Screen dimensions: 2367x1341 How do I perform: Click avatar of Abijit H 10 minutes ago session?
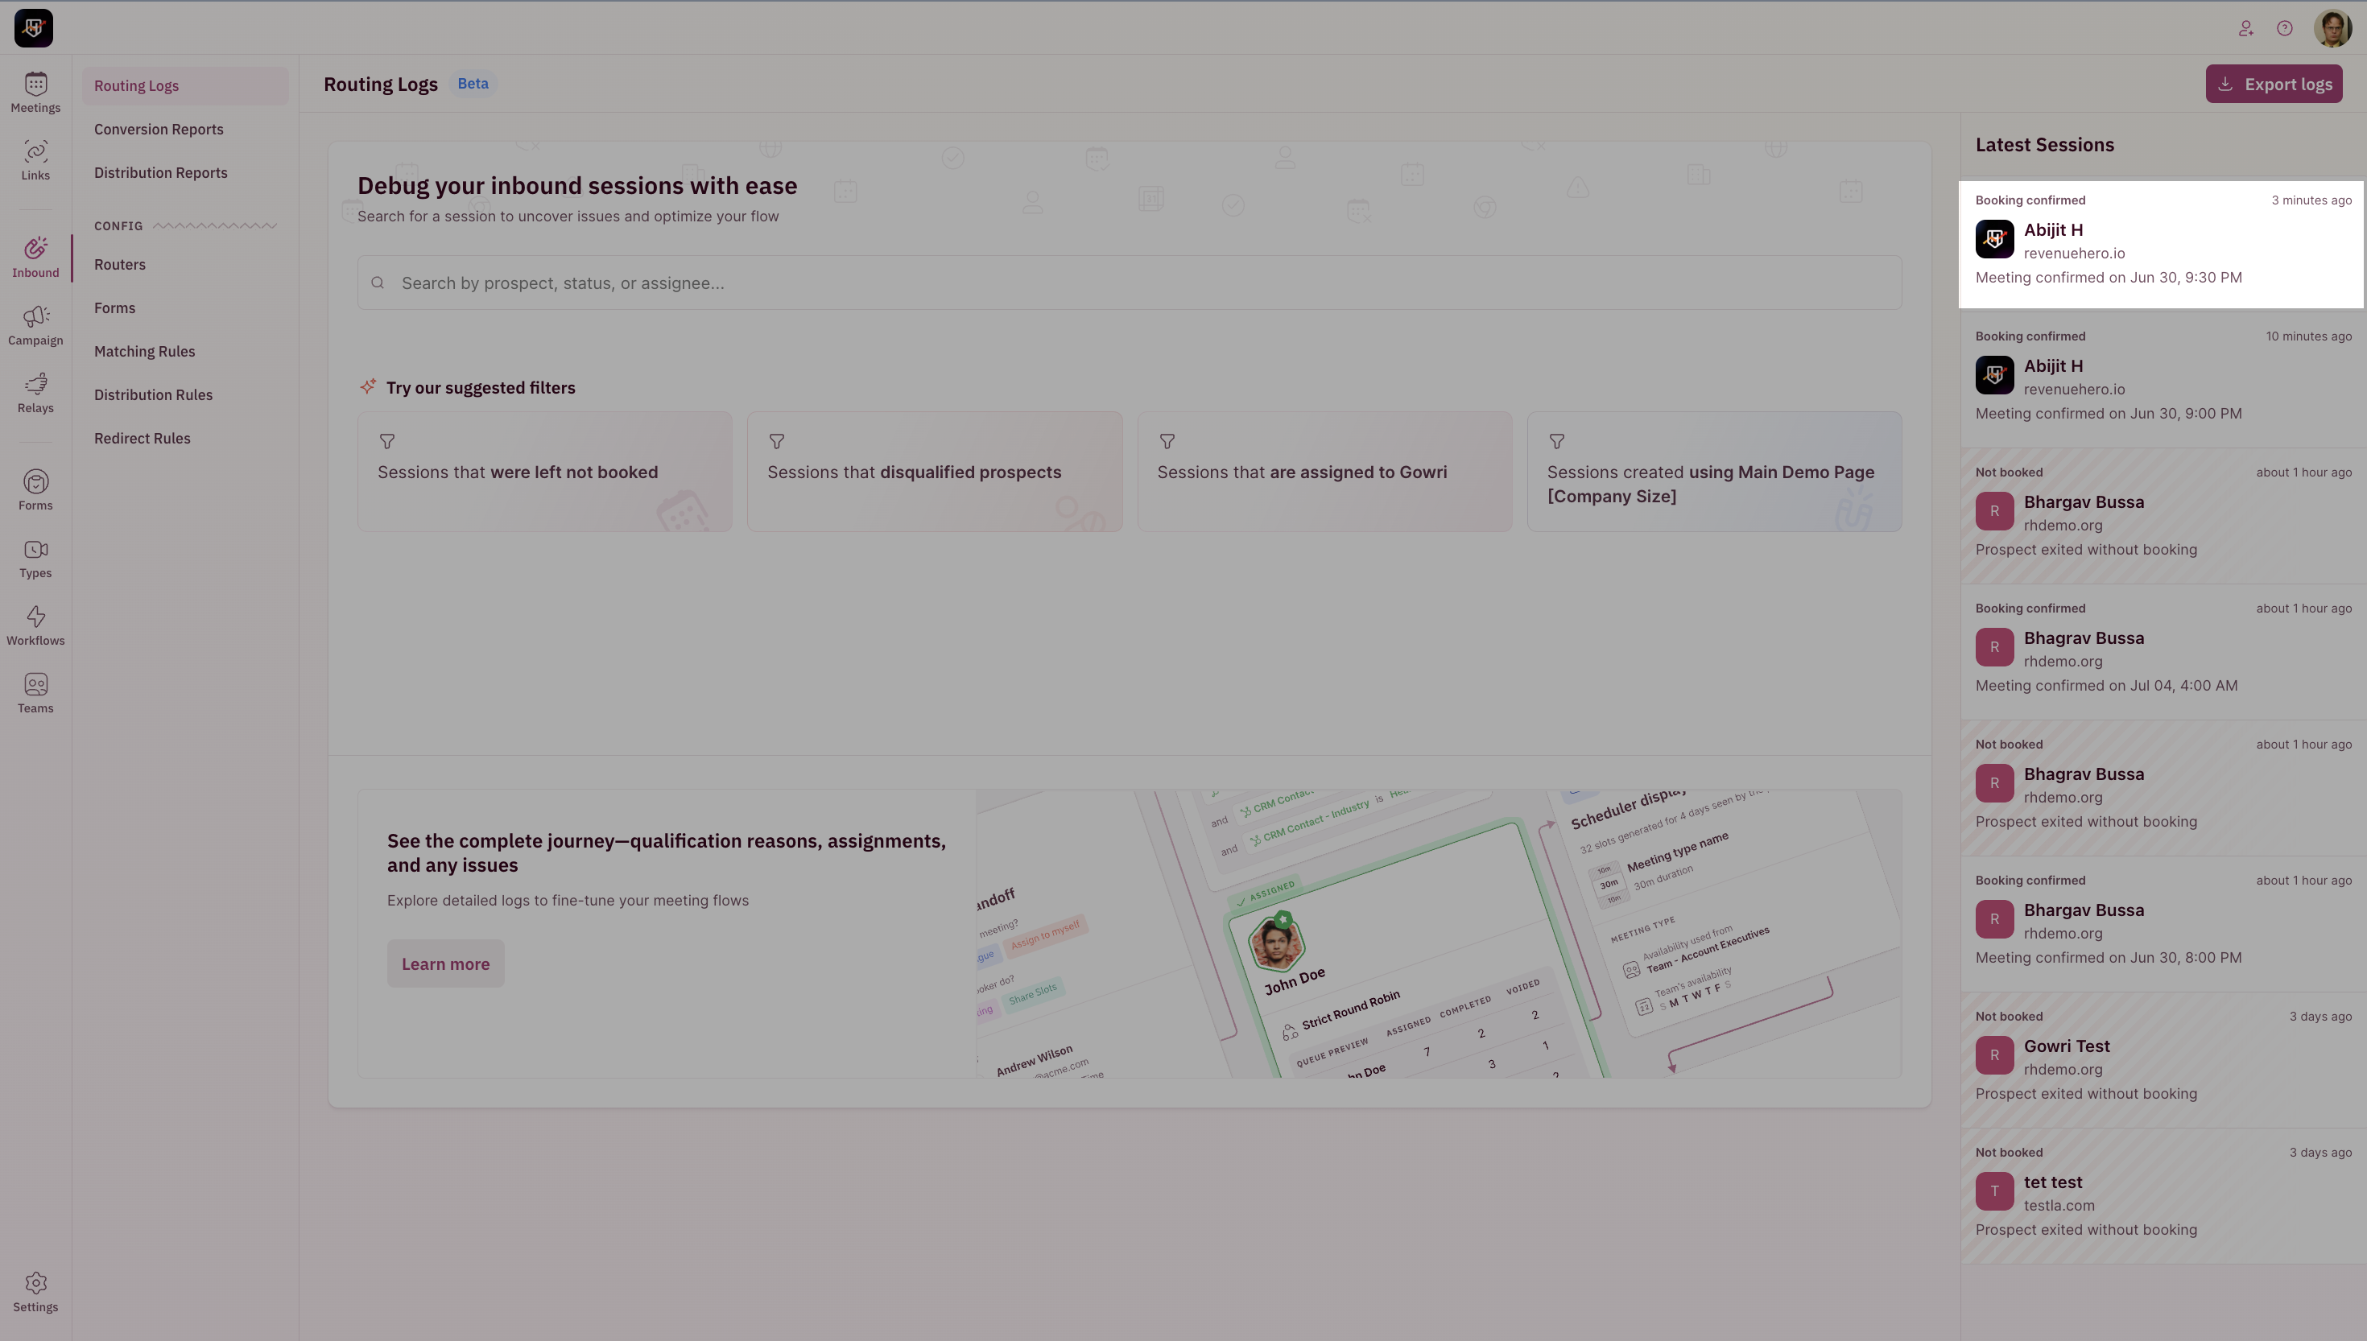[x=1995, y=376]
